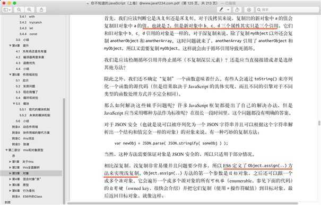321x205 pixels.
Task: Click the horizontal scrollbar at bottom
Action: (182, 203)
